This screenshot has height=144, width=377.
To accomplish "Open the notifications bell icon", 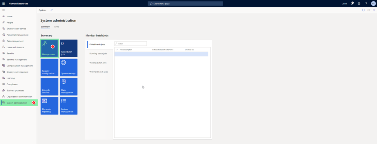I will pyautogui.click(x=352, y=4).
